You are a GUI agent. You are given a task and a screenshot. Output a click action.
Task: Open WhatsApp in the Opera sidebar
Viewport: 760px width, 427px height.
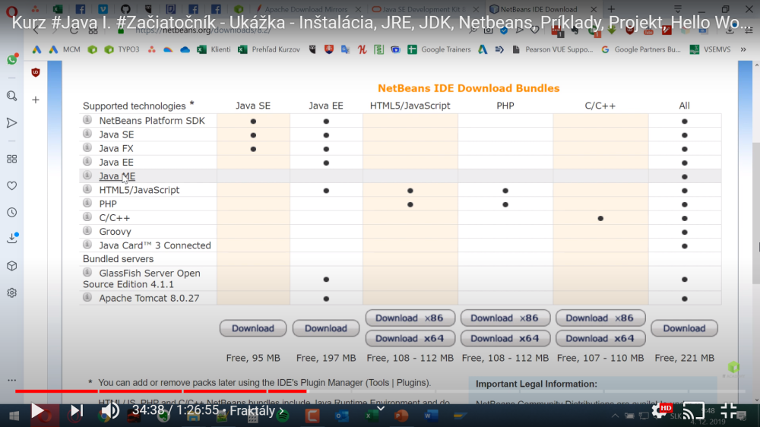(11, 59)
